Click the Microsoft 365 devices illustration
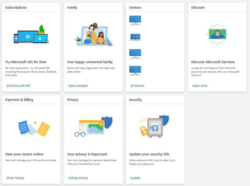This screenshot has height=186, width=250. coord(31,34)
